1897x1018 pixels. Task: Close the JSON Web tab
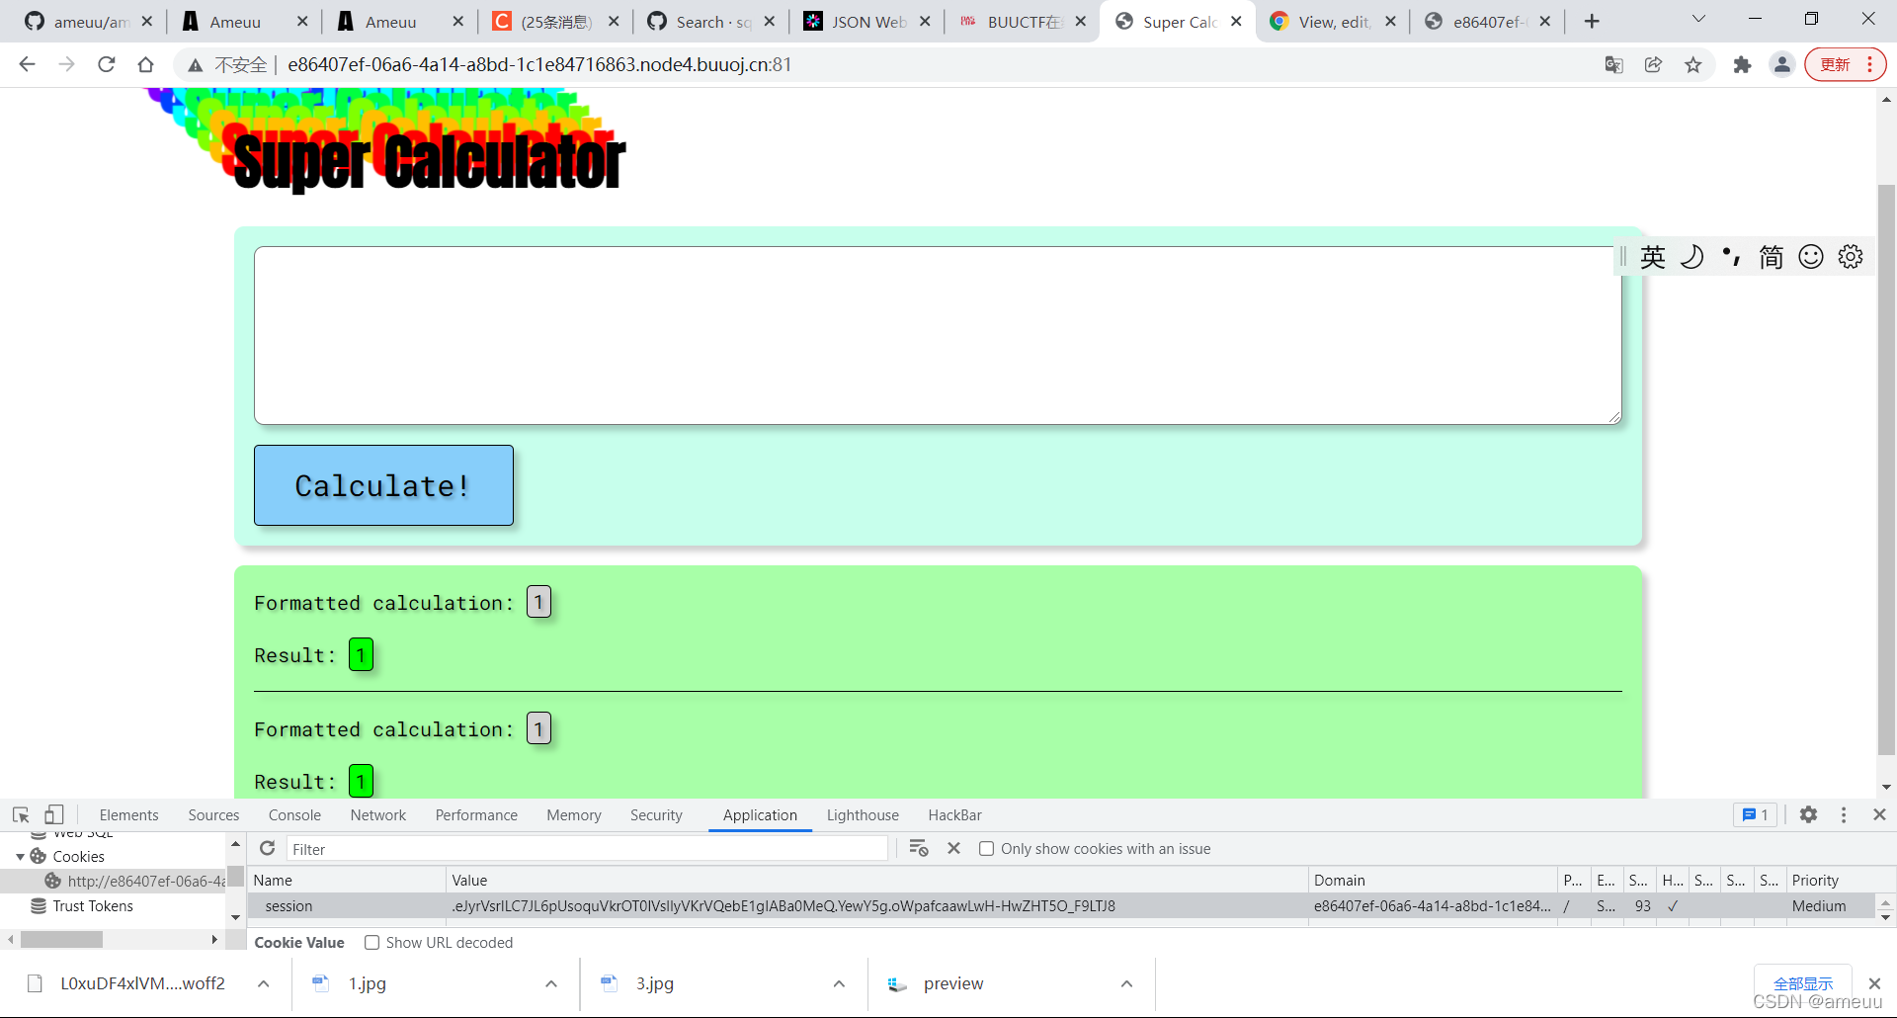click(925, 21)
